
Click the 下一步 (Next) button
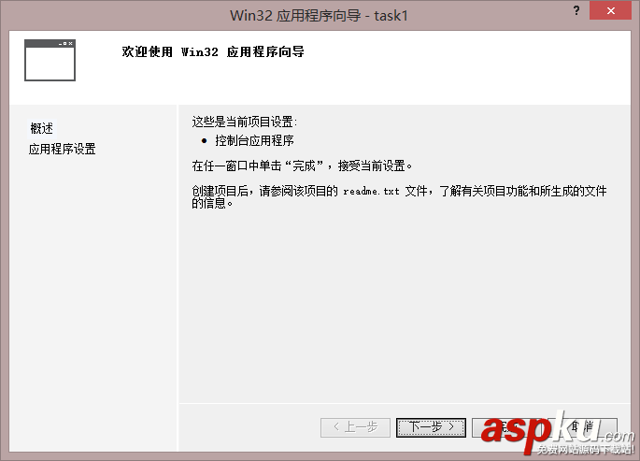click(431, 427)
